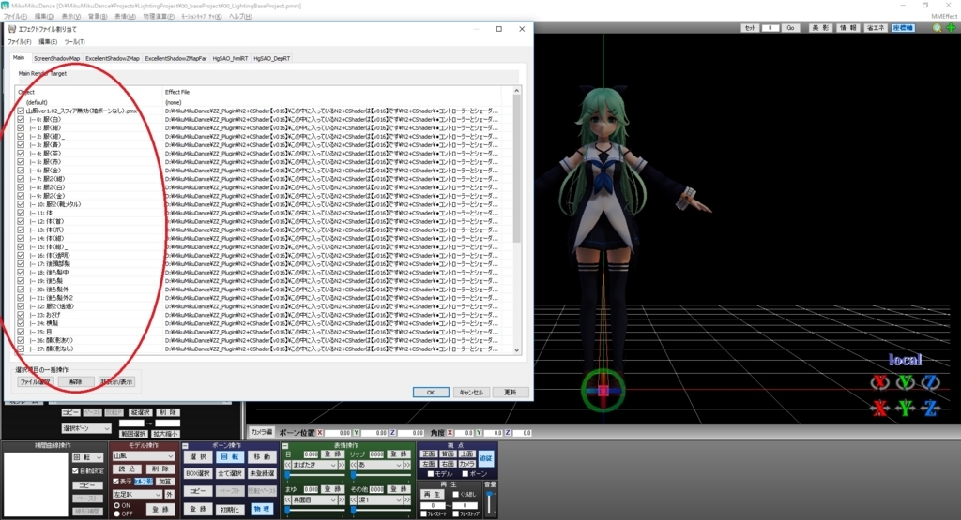This screenshot has width=961, height=520.
Task: Click the red X rotation axis icon
Action: point(880,382)
